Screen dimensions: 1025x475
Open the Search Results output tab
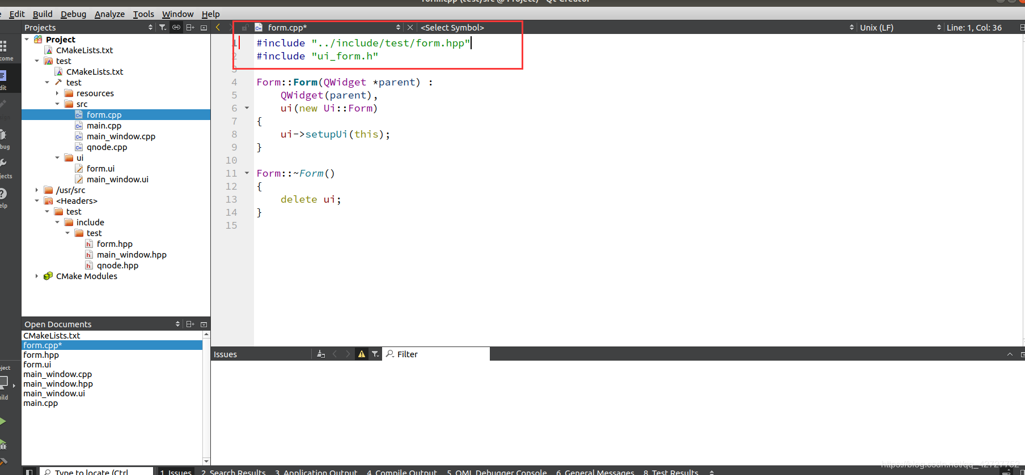(x=233, y=472)
